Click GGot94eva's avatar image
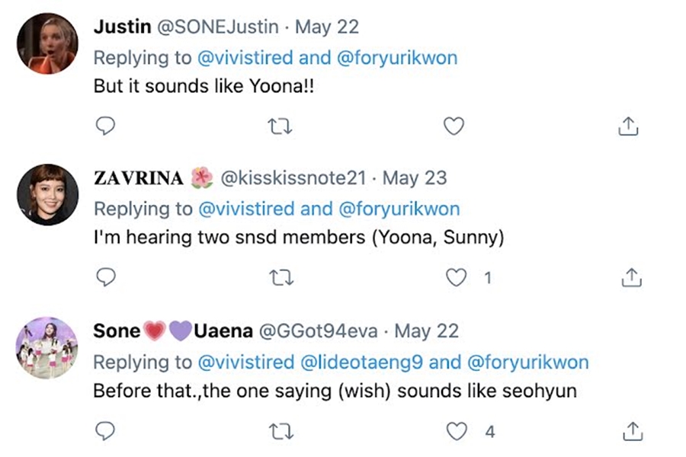Viewport: 686px width, 457px height. (47, 347)
